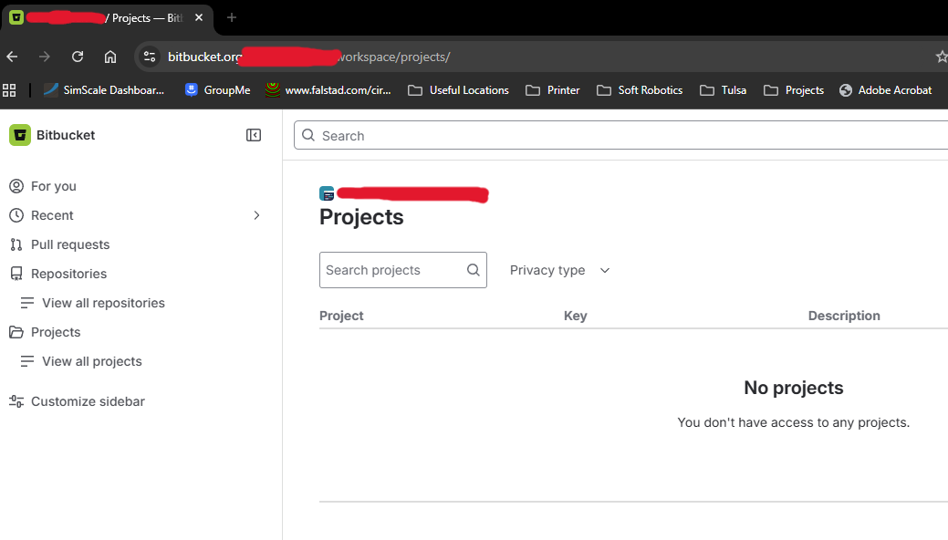Sort by the Project column header
Screen dimensions: 948x540
(x=341, y=316)
